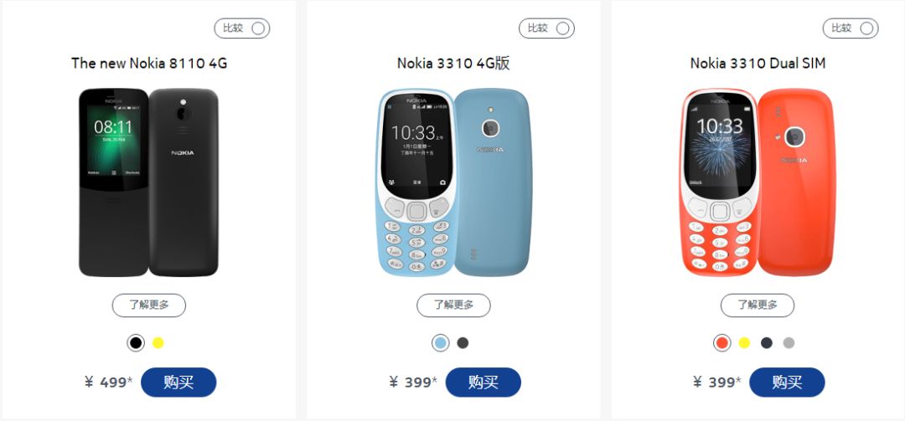Select light gray color for 3310 Dual SIM
Screen dimensions: 905x421
(789, 343)
